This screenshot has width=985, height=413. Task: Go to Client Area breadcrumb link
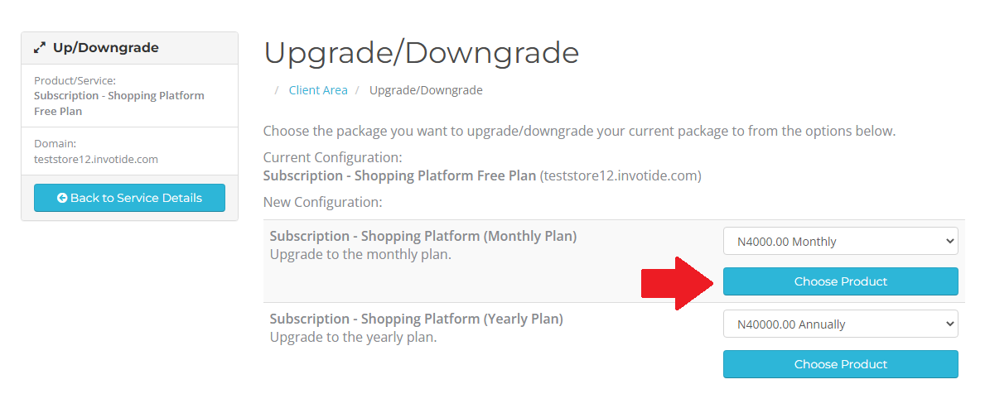(318, 90)
